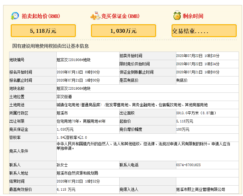Click the 交易结束 remaining time box
The width and height of the screenshot is (243, 196).
click(x=204, y=31)
